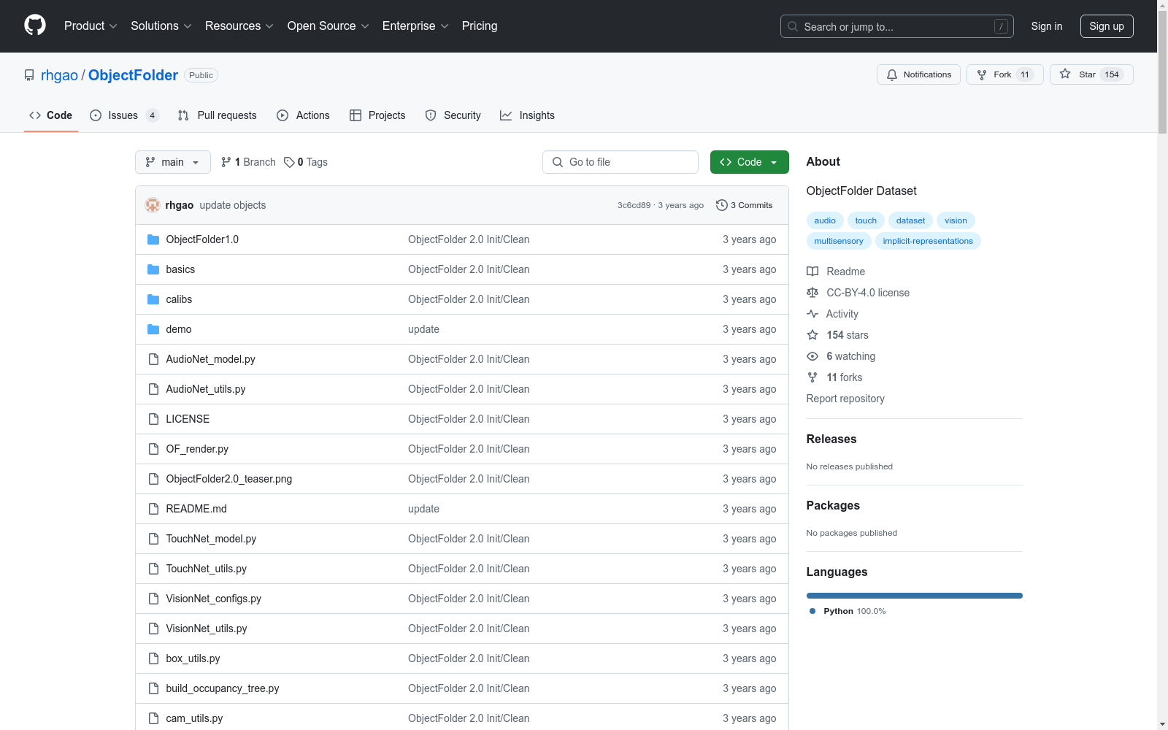Screen dimensions: 1168x730
Task: Click the star icon beside 154 stars
Action: (x=812, y=335)
